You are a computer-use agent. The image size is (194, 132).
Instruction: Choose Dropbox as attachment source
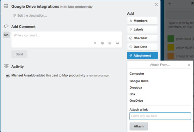(136, 87)
